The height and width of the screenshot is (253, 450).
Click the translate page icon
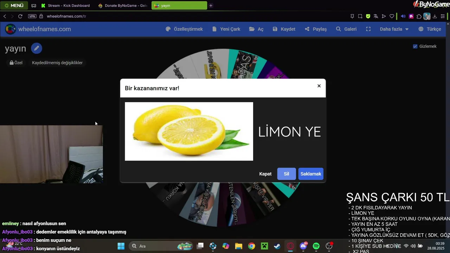click(376, 16)
